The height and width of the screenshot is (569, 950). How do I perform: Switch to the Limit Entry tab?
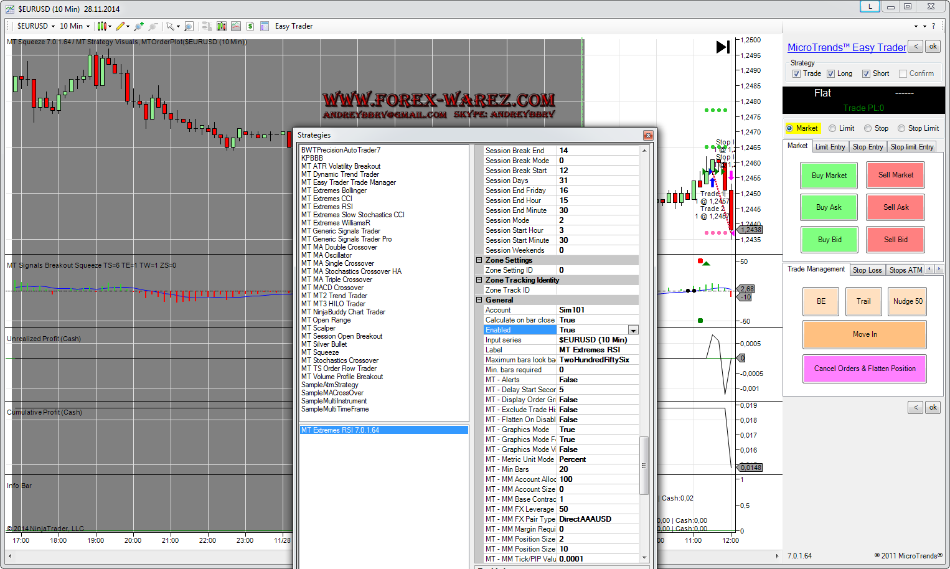[x=830, y=147]
